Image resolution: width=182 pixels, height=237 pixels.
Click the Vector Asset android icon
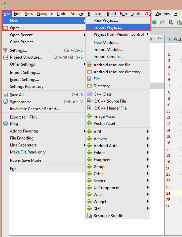pyautogui.click(x=89, y=123)
